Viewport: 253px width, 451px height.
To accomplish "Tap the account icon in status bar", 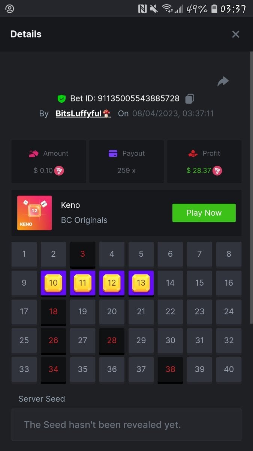I will [x=10, y=9].
